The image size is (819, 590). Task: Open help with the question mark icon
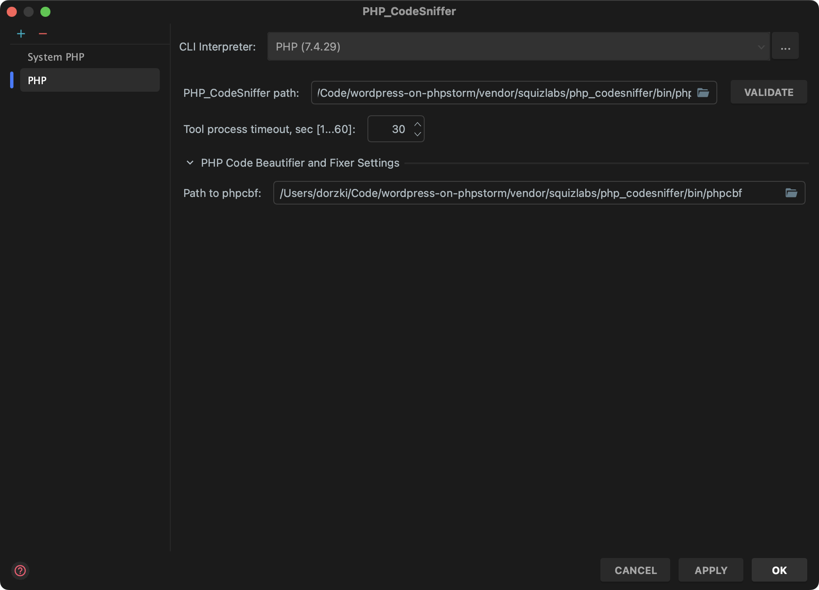pos(20,571)
